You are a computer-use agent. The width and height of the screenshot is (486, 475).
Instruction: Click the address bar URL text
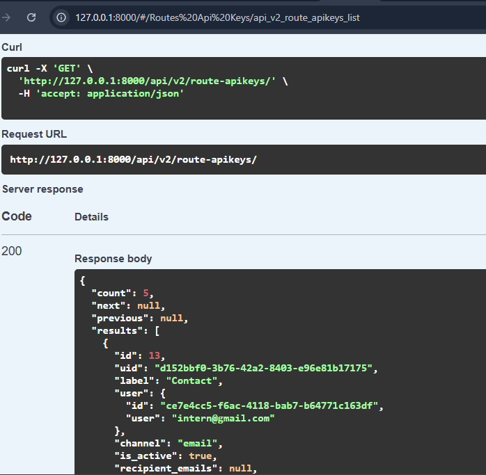pyautogui.click(x=217, y=17)
